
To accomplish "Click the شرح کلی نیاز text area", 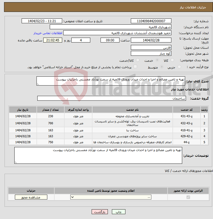I will [111, 81].
